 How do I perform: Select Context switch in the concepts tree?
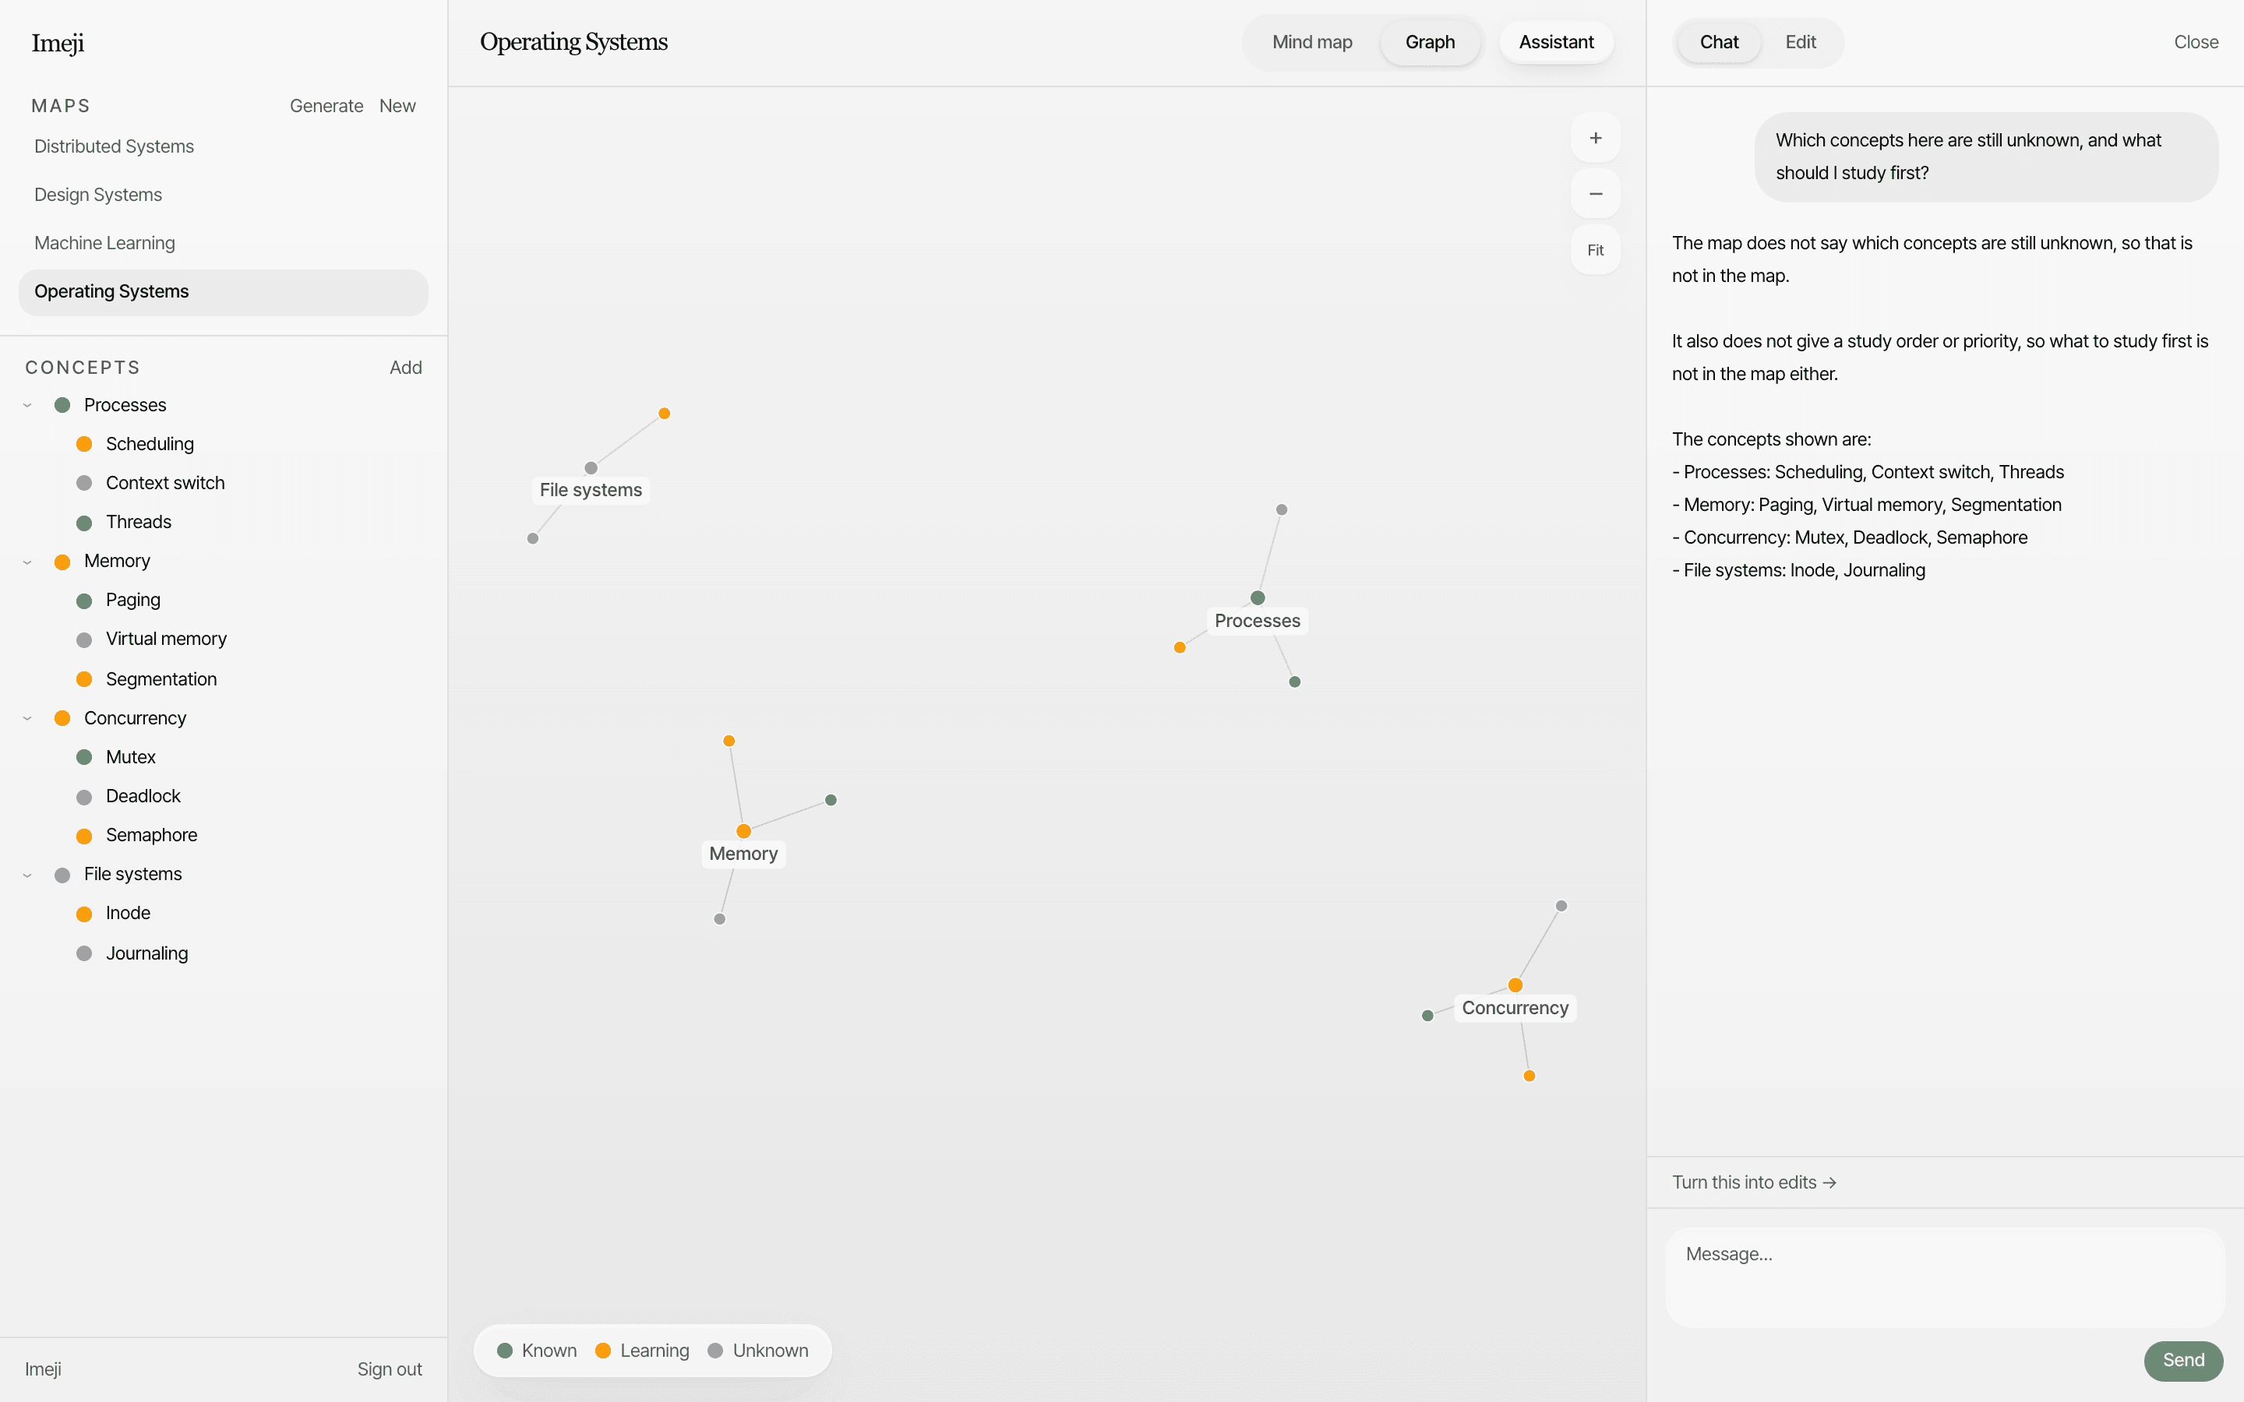(x=165, y=483)
